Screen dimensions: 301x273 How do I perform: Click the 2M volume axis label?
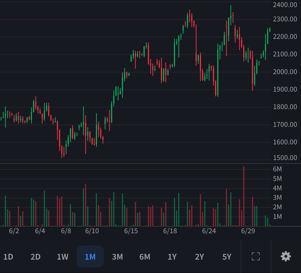(277, 207)
